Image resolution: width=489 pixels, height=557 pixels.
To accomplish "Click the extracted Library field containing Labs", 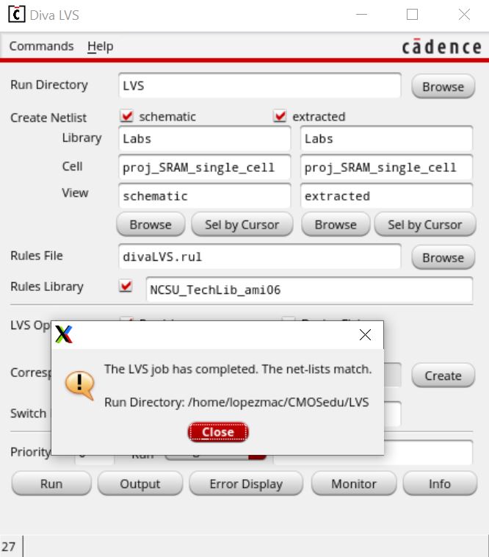I will pyautogui.click(x=386, y=139).
